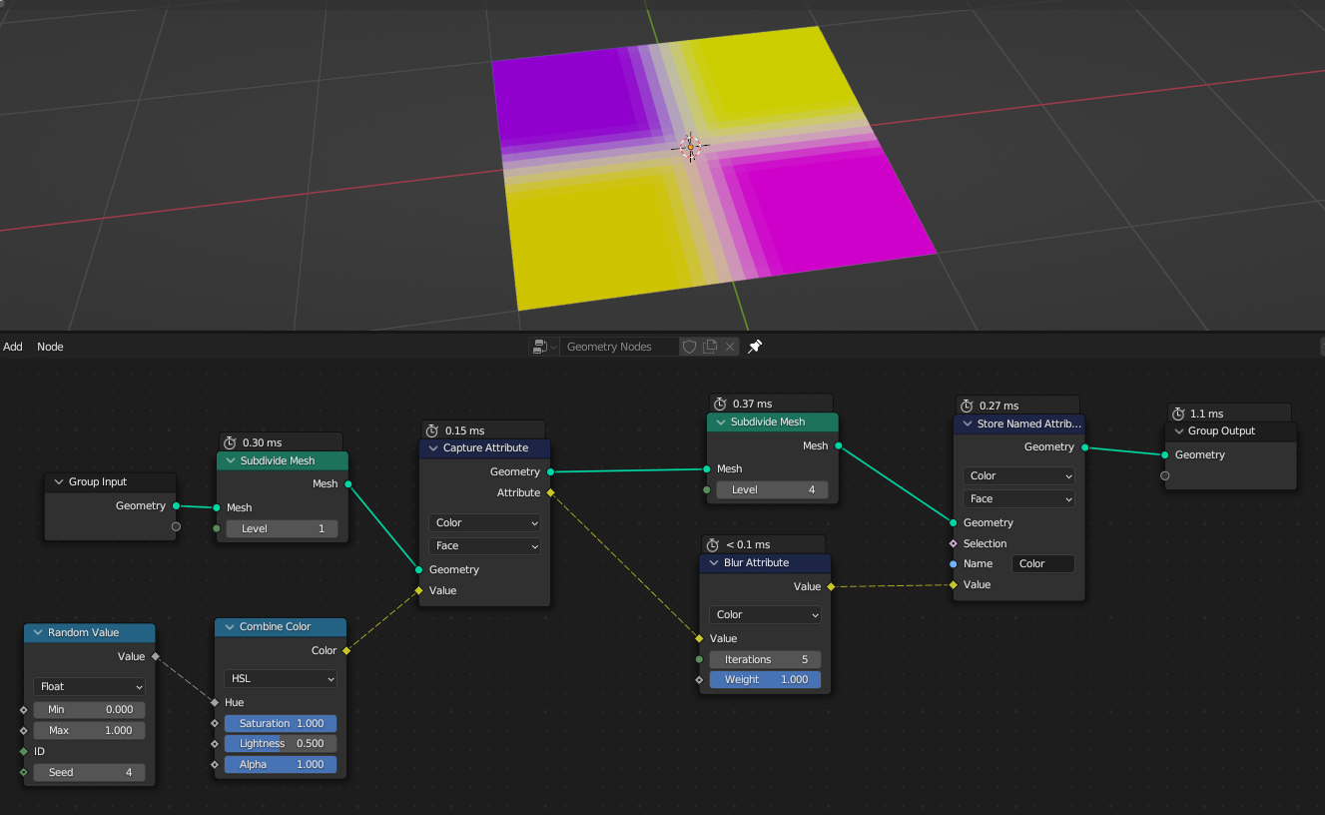The width and height of the screenshot is (1325, 815).
Task: Toggle the fake user shield for Geometry Nodes
Action: coord(689,346)
